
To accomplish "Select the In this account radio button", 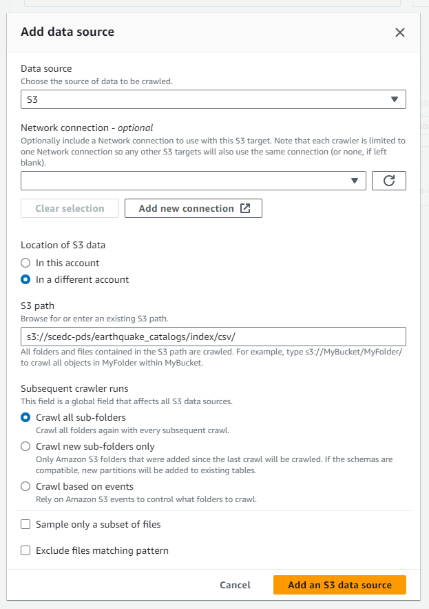I will click(x=25, y=263).
